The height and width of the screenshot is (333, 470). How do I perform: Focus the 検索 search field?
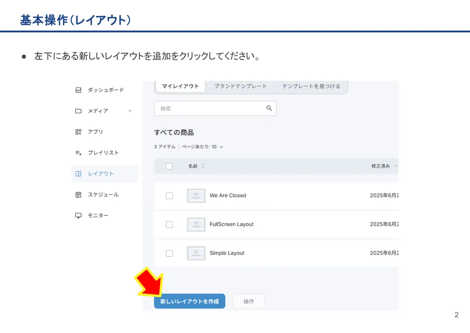click(x=215, y=108)
